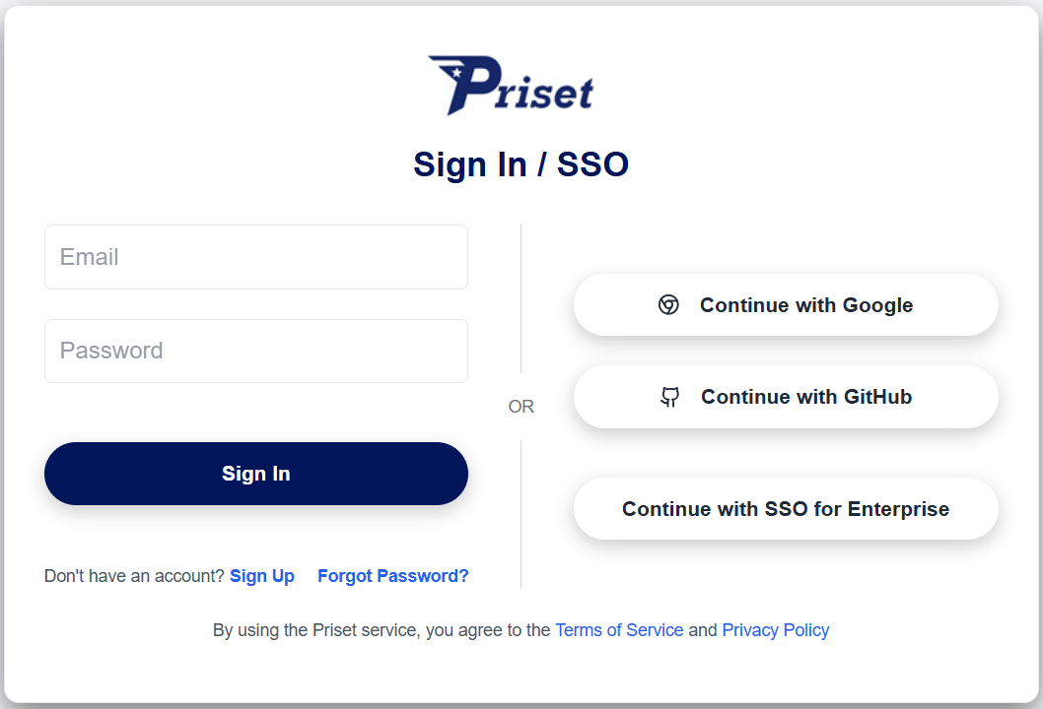Choose Continue with GitHub
Viewport: 1043px width, 709px height.
tap(786, 397)
